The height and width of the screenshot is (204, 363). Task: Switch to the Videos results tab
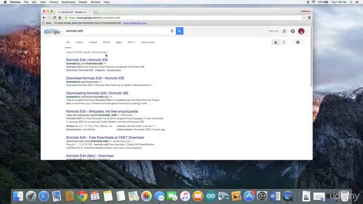point(79,42)
